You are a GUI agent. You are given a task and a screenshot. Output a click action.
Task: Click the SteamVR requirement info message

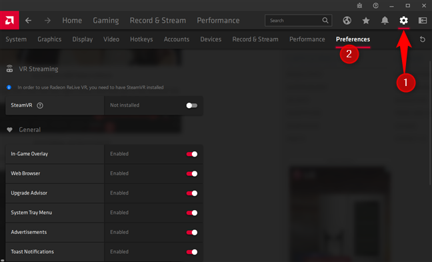coord(91,87)
